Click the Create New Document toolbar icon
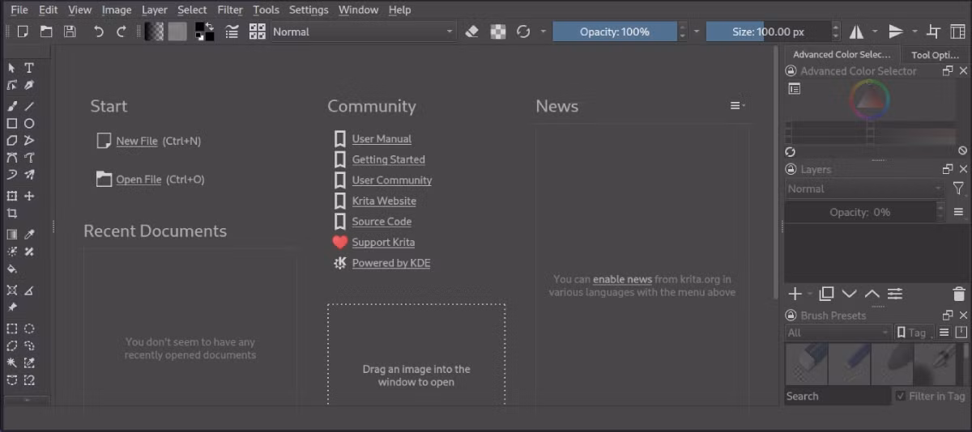 [23, 32]
